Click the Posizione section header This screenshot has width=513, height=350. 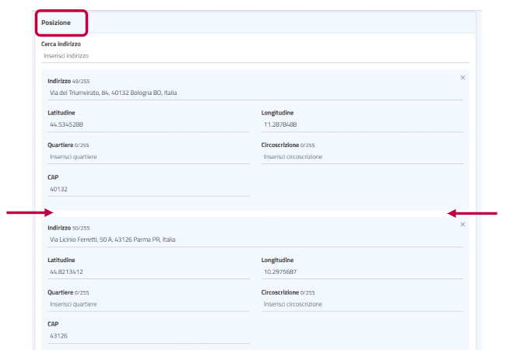click(56, 23)
